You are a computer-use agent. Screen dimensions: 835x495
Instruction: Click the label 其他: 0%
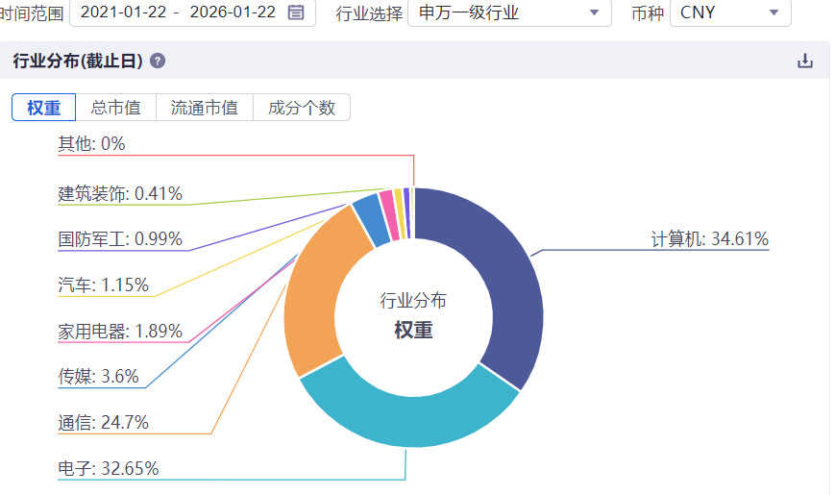click(x=91, y=143)
